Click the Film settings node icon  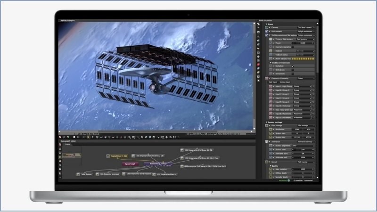tap(267, 125)
